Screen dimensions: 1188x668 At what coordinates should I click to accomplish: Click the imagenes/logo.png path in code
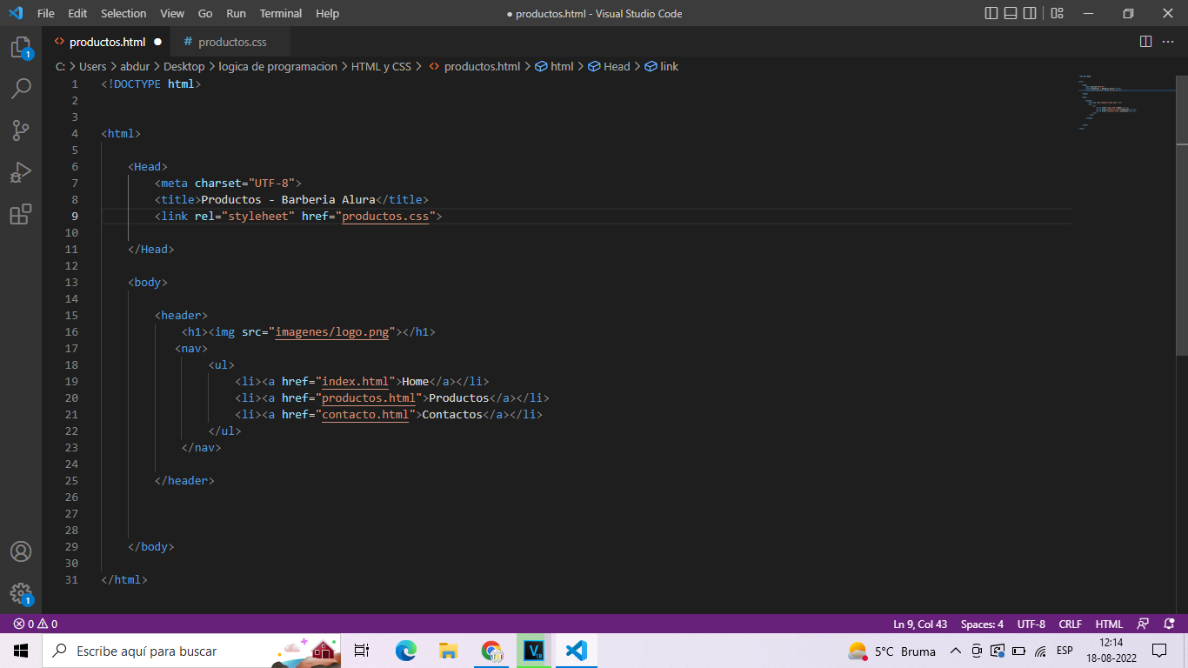coord(332,331)
